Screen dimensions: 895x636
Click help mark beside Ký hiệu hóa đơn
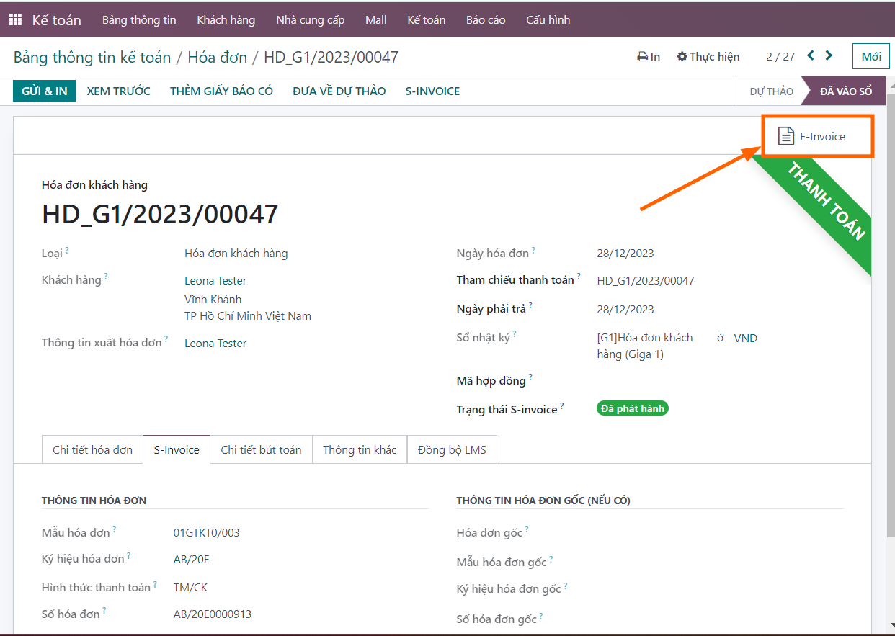pos(129,555)
